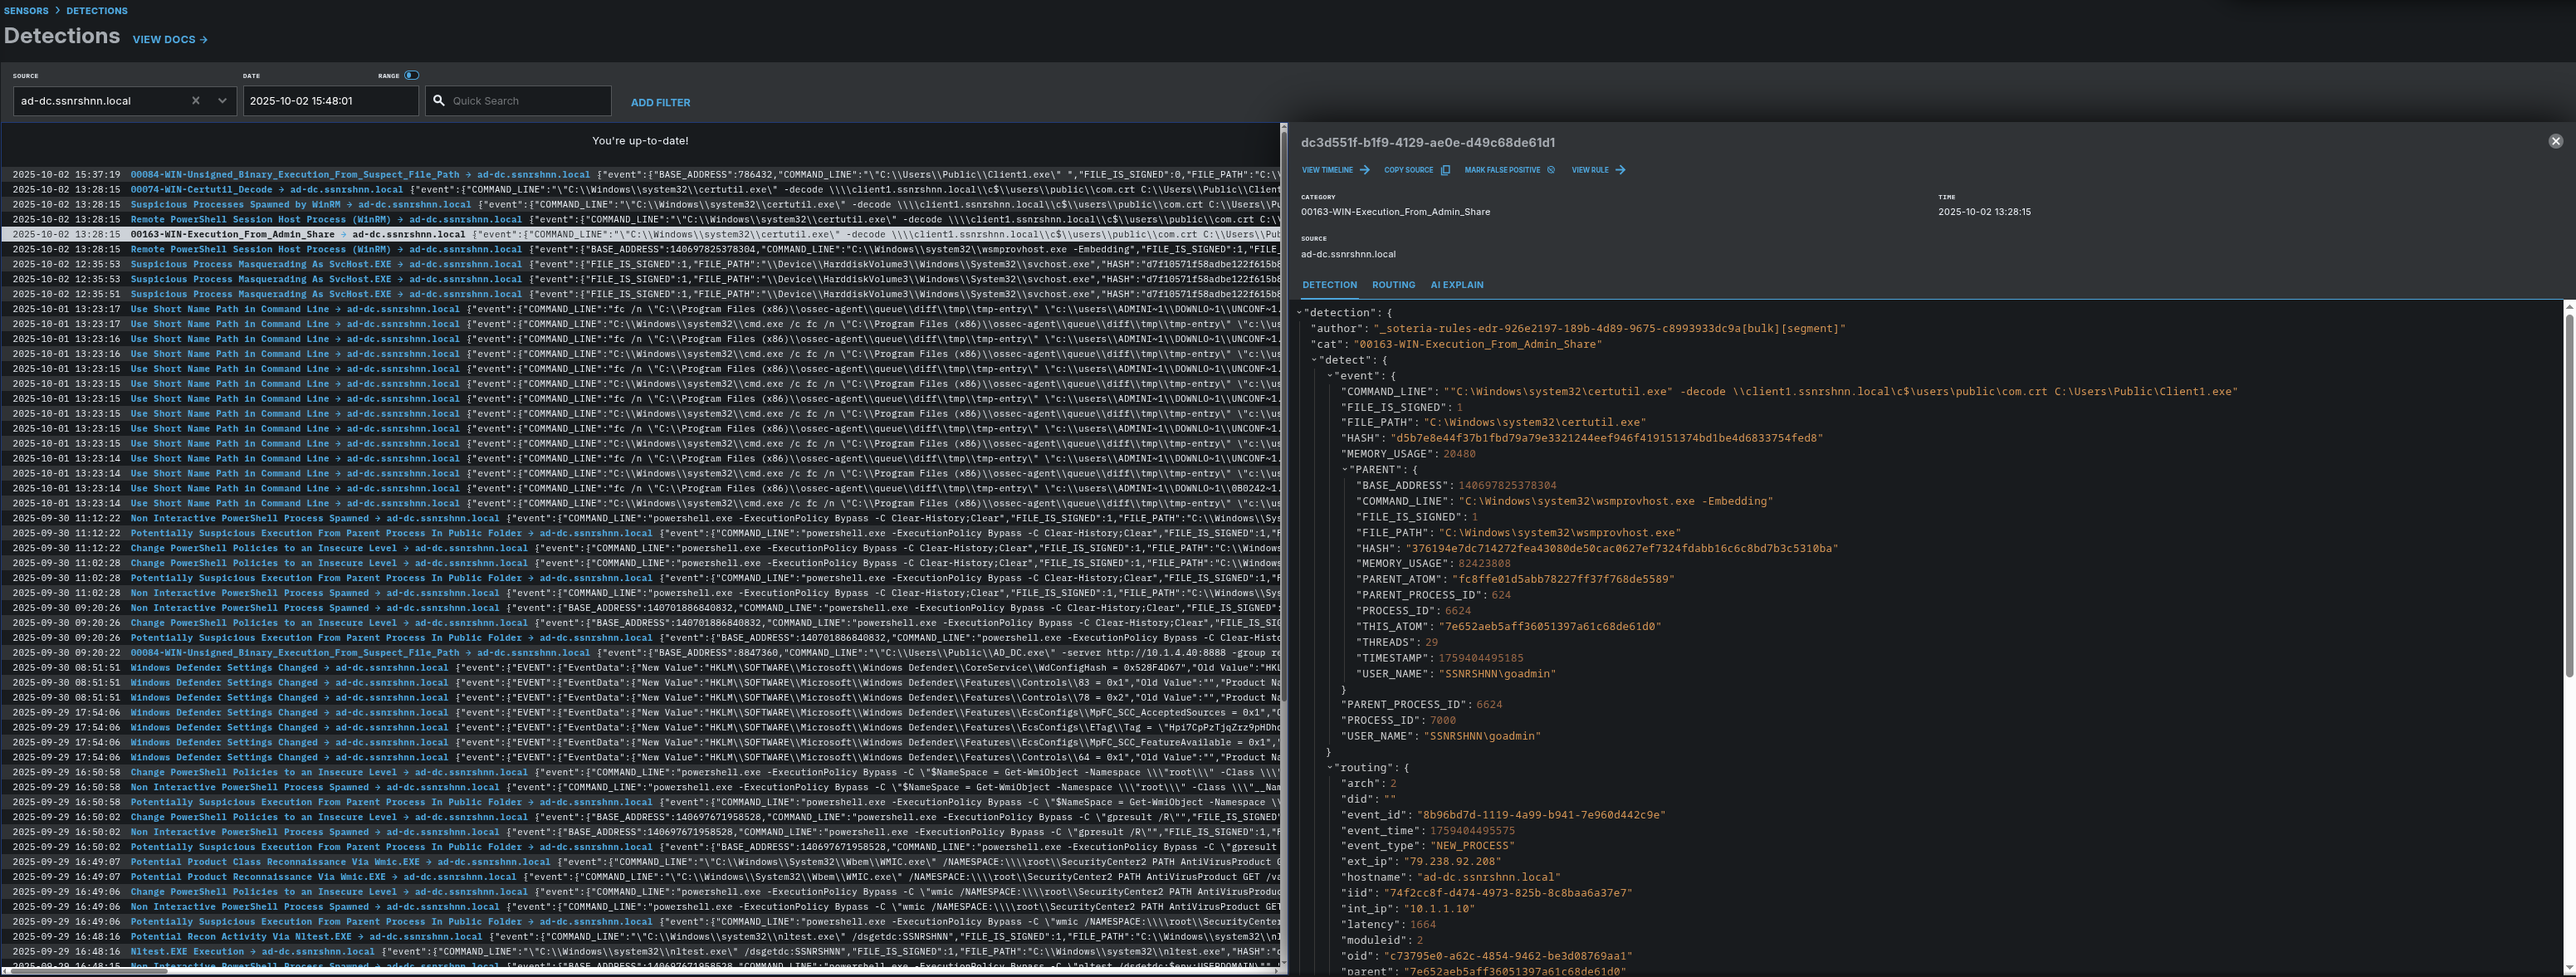Collapse the "routing" JSON node
The height and width of the screenshot is (977, 2576).
tap(1330, 768)
